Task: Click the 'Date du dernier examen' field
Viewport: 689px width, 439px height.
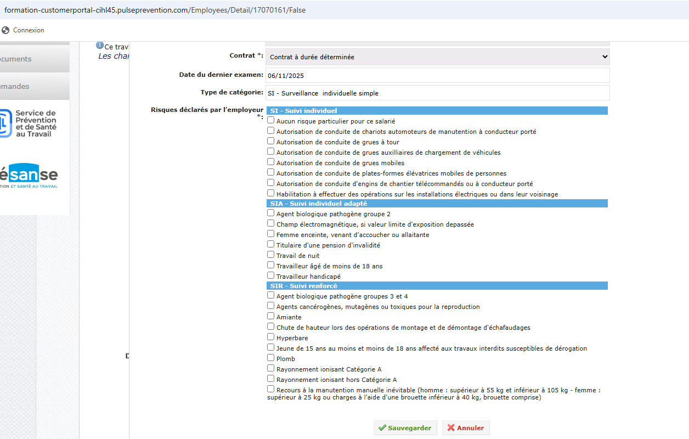Action: pyautogui.click(x=437, y=75)
